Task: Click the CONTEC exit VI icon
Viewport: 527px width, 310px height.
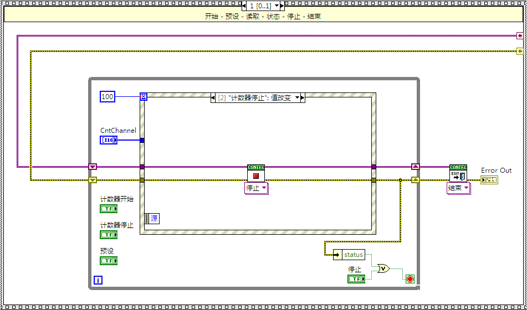Action: pos(458,173)
